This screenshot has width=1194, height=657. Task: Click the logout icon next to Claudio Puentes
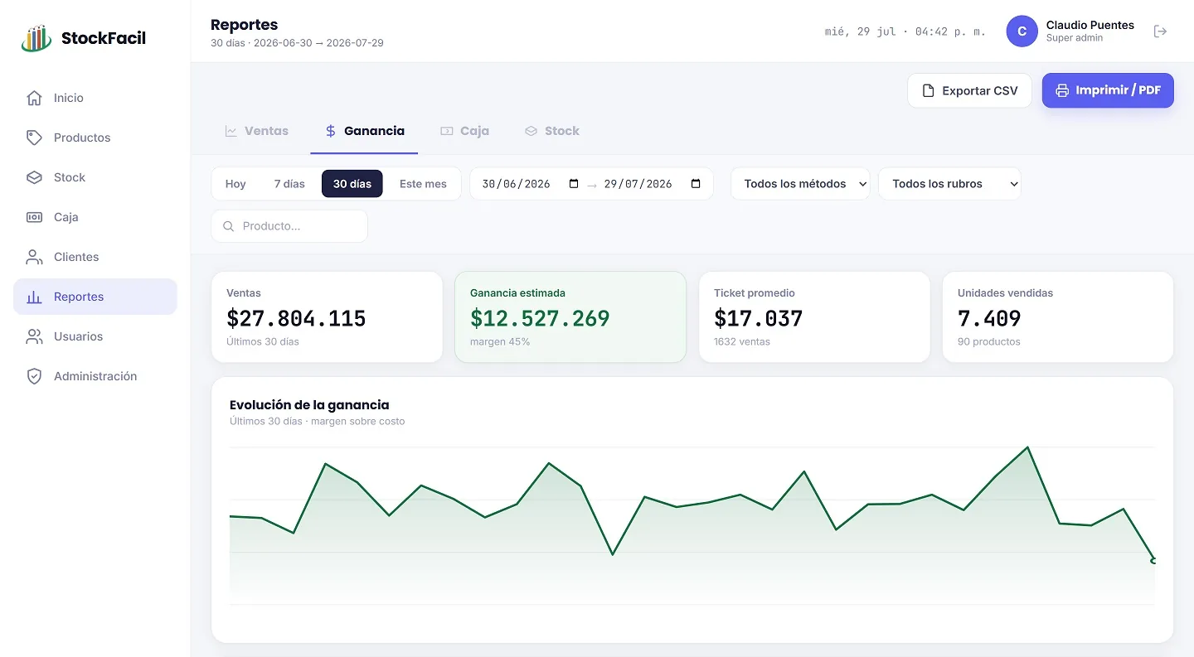click(1161, 31)
